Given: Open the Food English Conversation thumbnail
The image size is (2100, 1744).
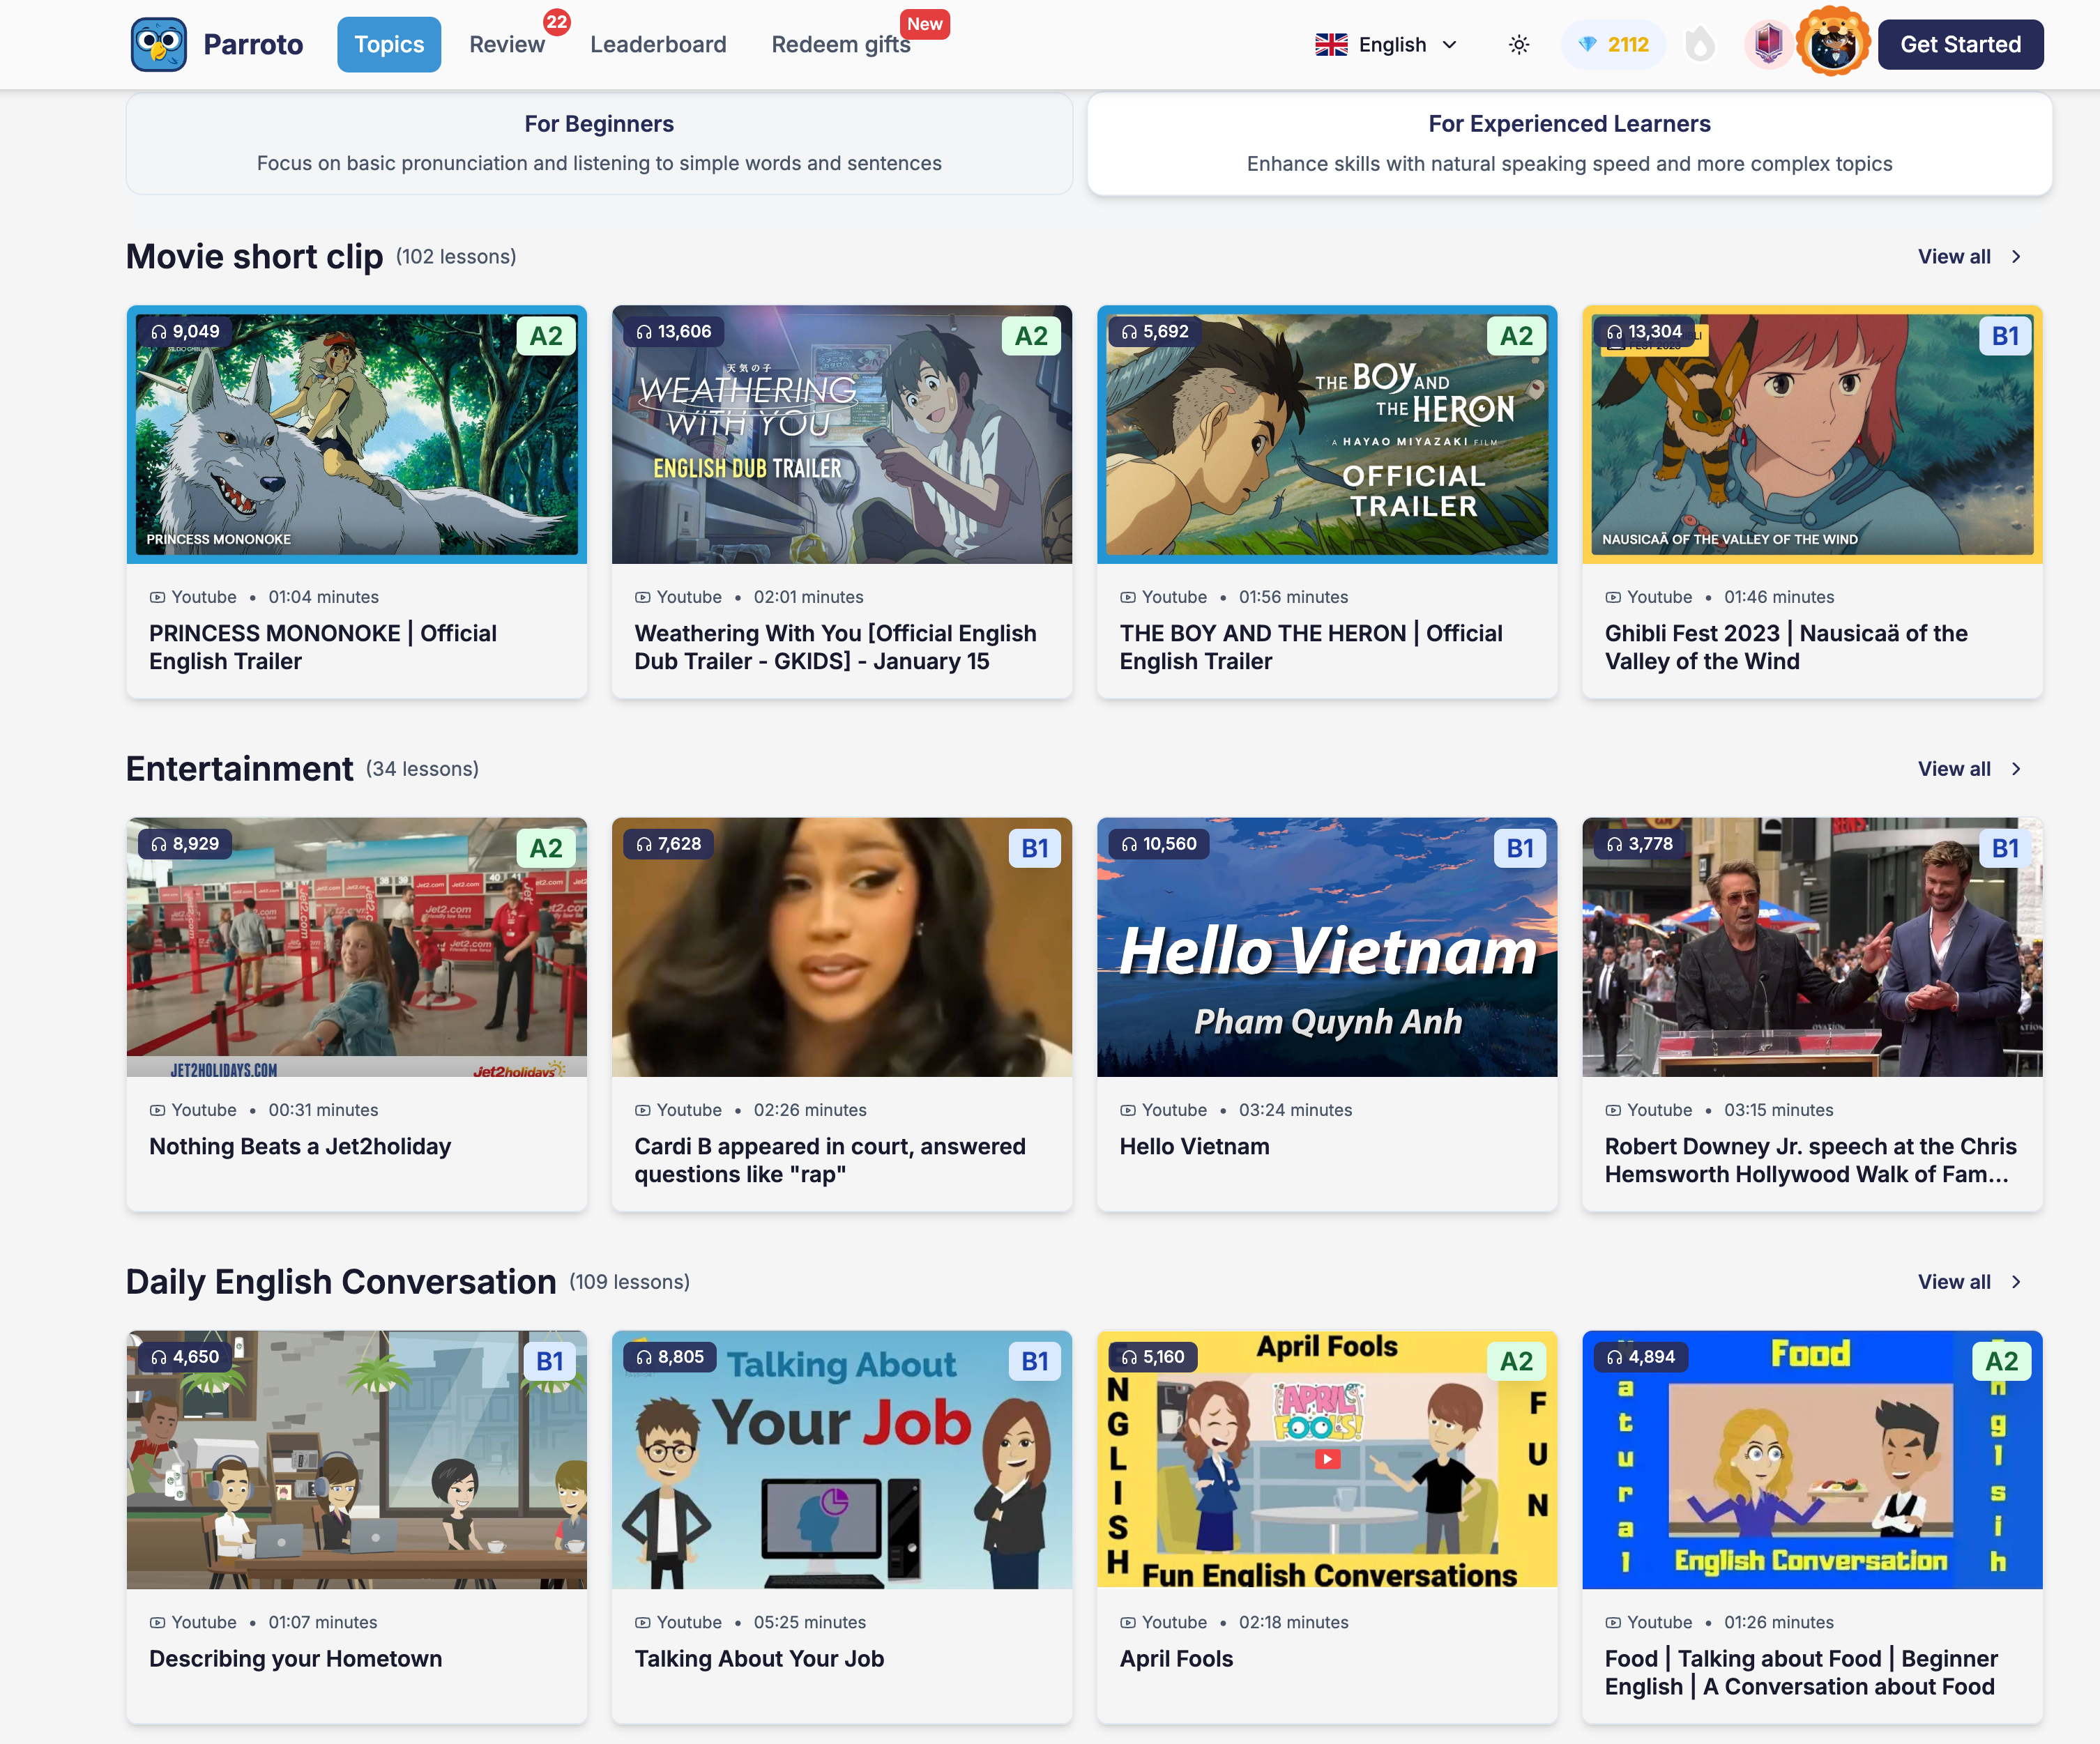Looking at the screenshot, I should click(1812, 1460).
